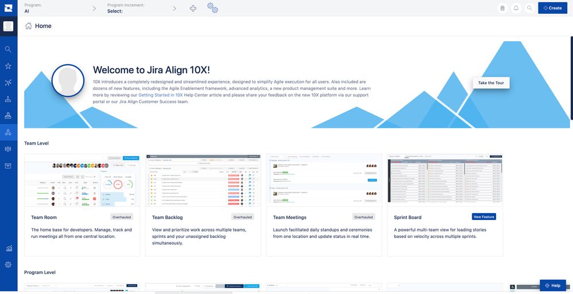
Task: Open the hierarchy tree icon in sidebar
Action: (x=8, y=99)
